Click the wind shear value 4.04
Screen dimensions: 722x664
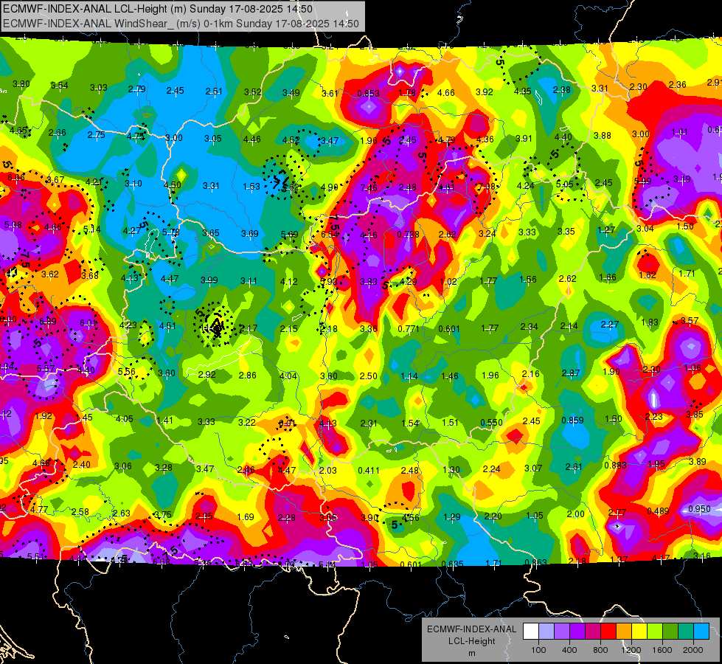coord(288,376)
